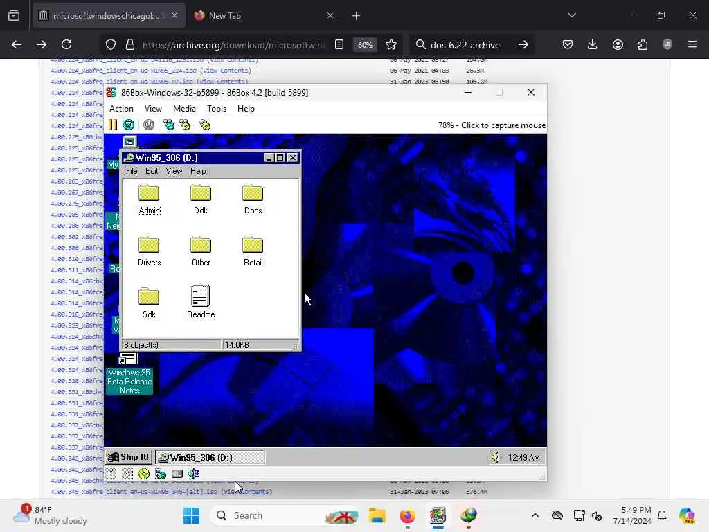Click 86Box status bar floppy drive icon
709x532 pixels.
pyautogui.click(x=111, y=474)
